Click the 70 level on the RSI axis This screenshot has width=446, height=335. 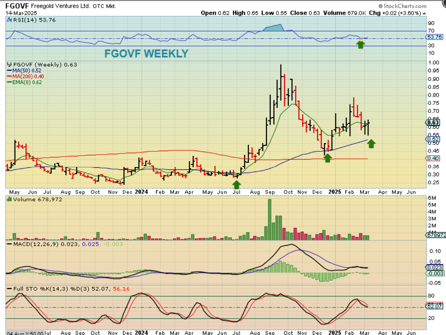431,31
